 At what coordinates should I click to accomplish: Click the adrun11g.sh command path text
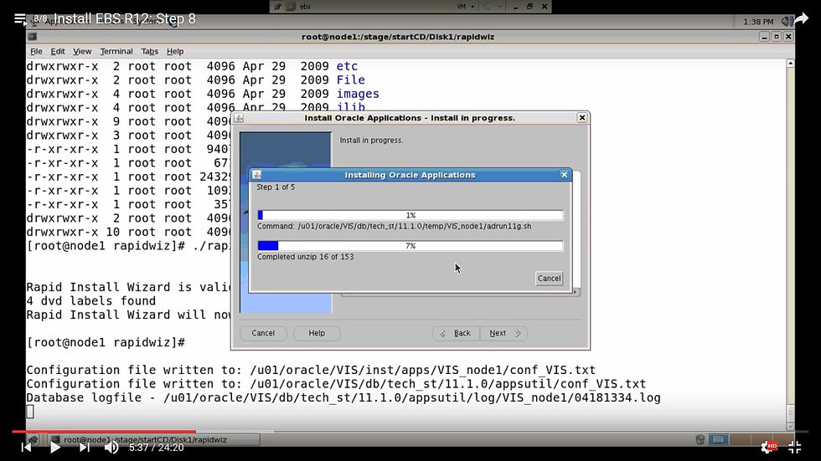tap(415, 227)
